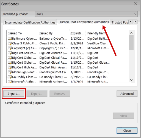Click the '12/31/1...' expiration cell
141x138 pixels.
coord(78,48)
